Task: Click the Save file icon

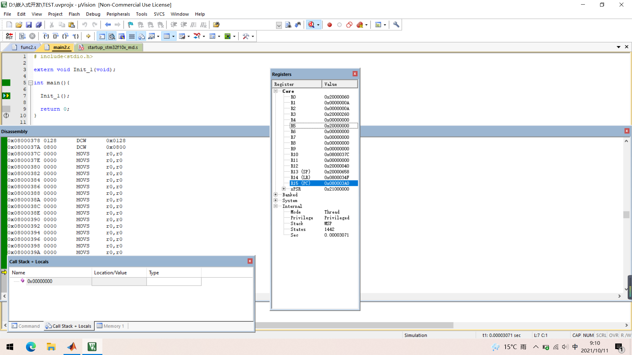Action: point(29,25)
